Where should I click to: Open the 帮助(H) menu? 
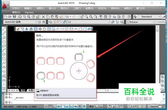pos(16,12)
